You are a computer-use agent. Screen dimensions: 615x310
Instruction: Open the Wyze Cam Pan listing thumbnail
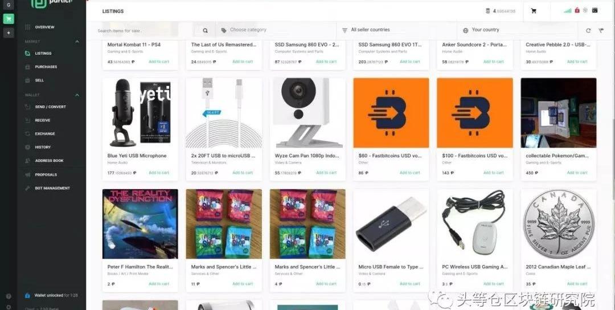tap(307, 113)
